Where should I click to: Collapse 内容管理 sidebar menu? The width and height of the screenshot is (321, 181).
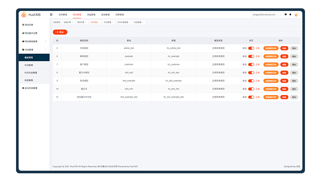(x=34, y=49)
